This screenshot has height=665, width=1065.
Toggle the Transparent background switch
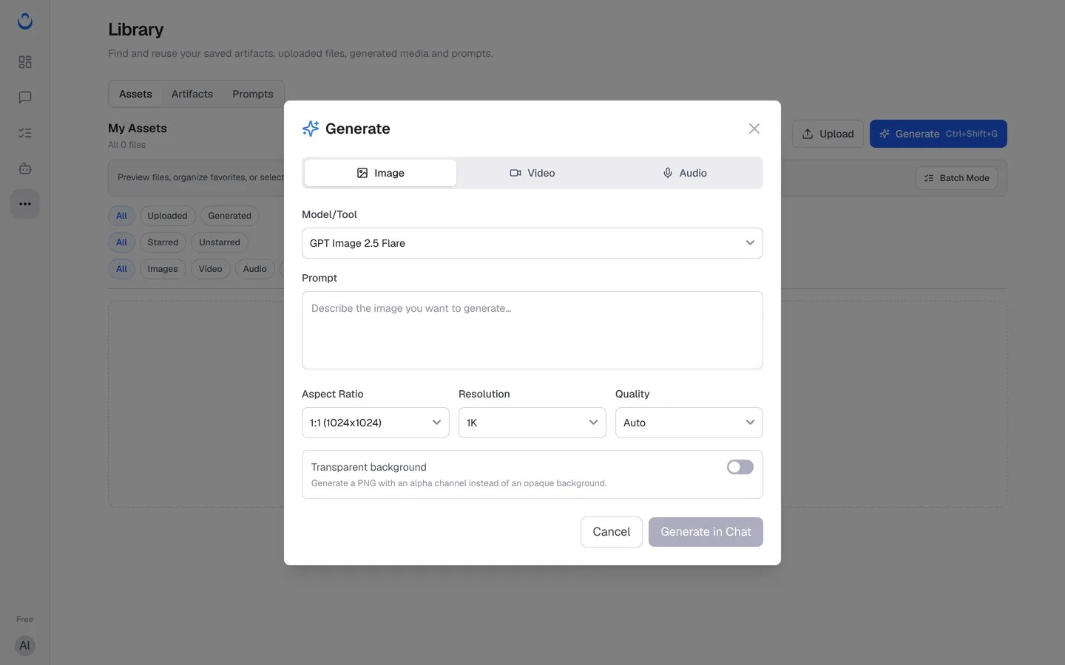740,467
